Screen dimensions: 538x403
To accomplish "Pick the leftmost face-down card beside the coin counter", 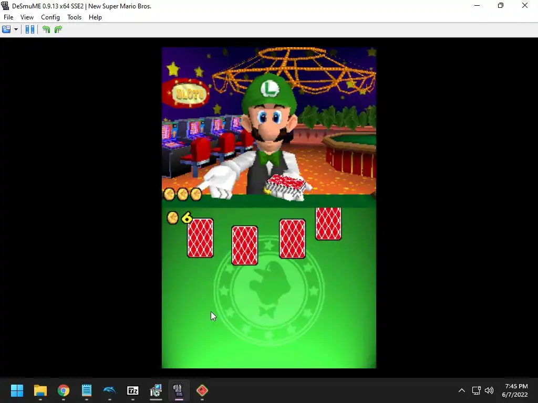I will pos(200,238).
